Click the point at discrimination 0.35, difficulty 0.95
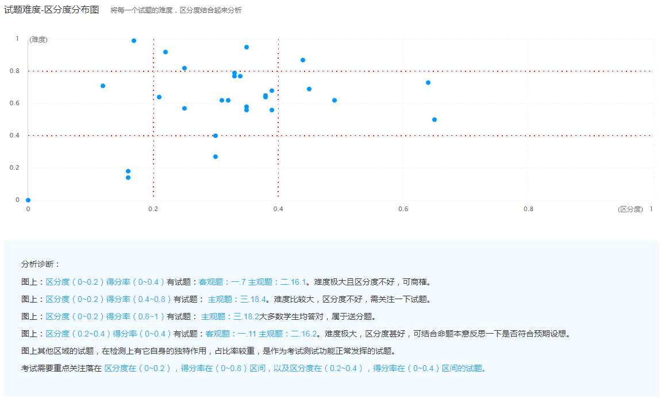 (247, 47)
